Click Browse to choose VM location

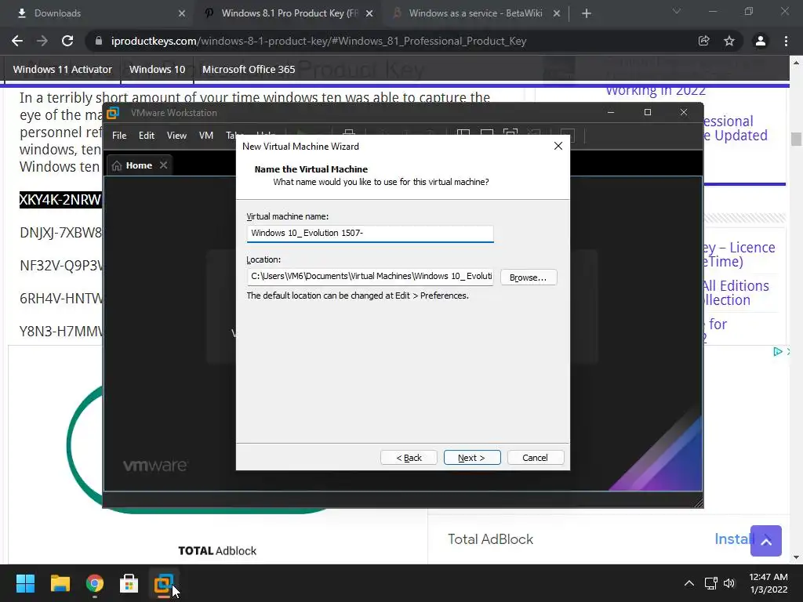pyautogui.click(x=528, y=277)
